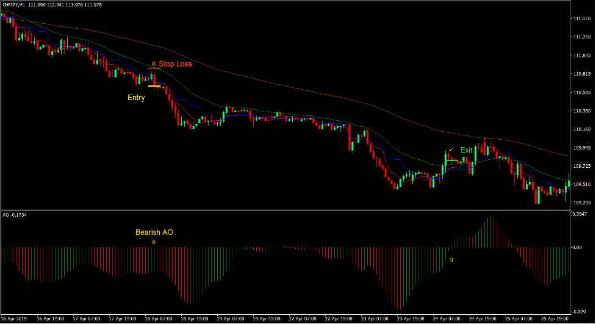Select the 109.290 price axis label
Image resolution: width=596 pixels, height=324 pixels.
coord(582,203)
